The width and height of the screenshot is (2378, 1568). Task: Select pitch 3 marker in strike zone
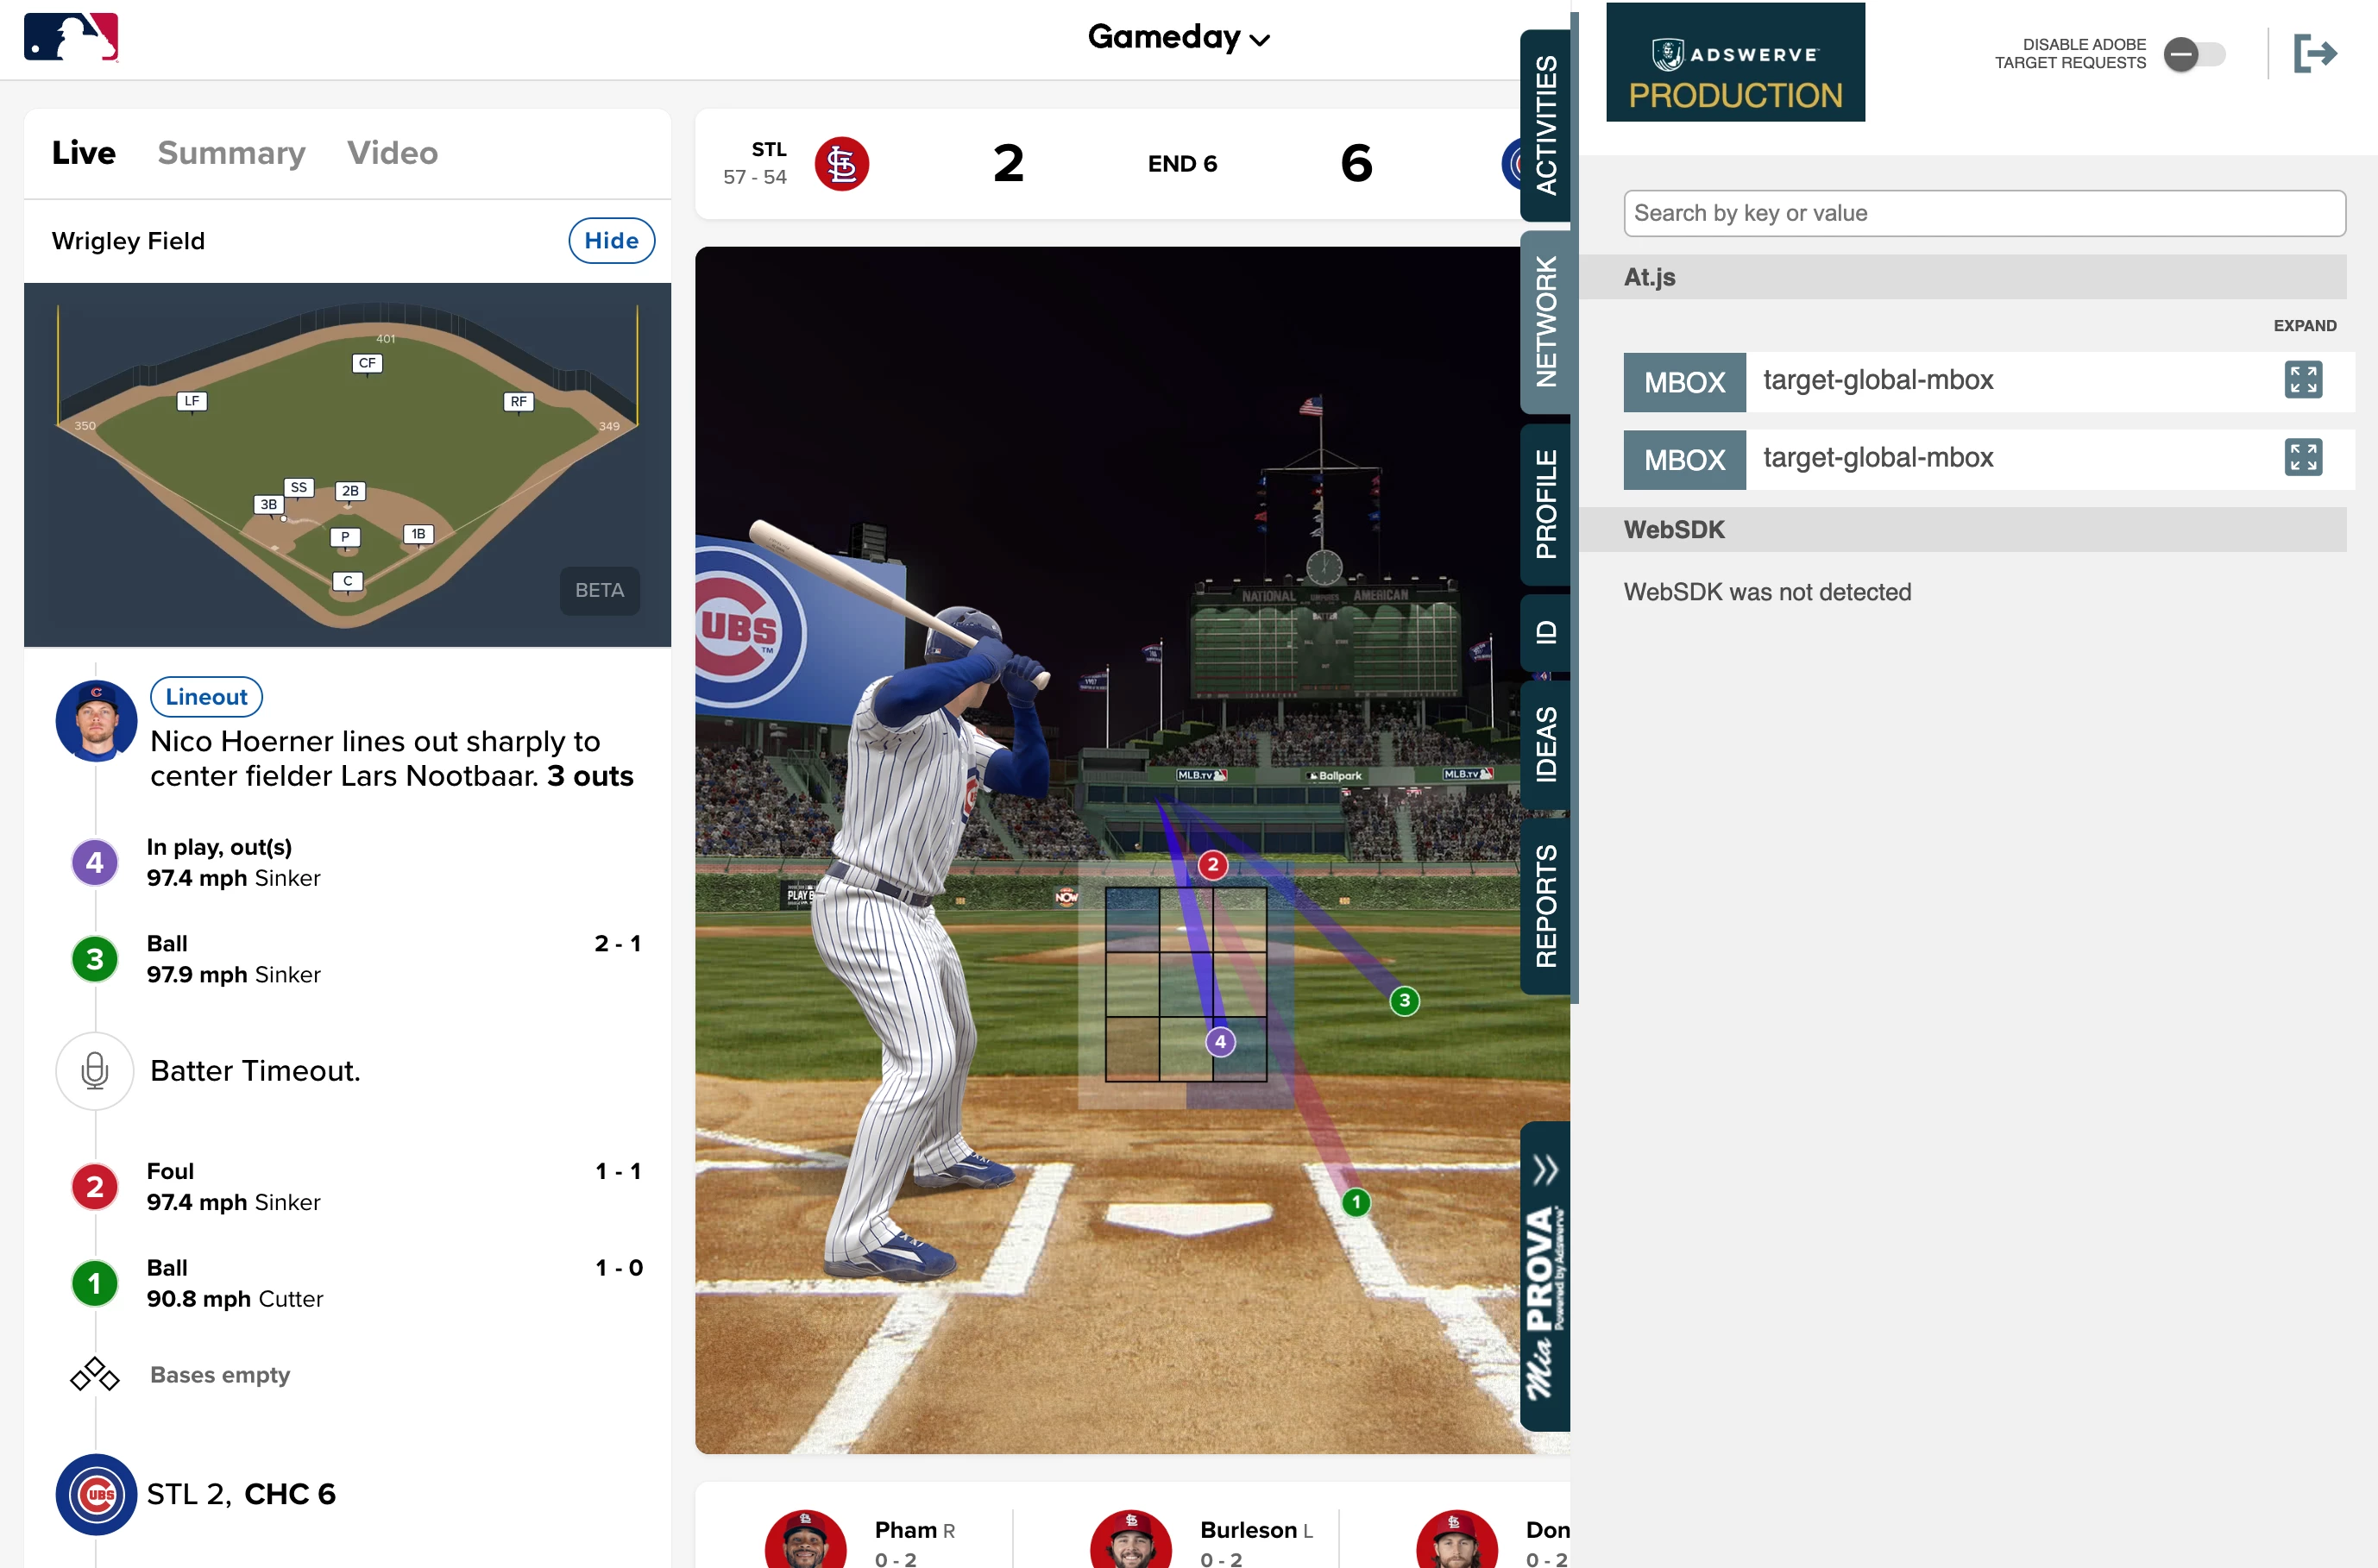(x=1404, y=1001)
